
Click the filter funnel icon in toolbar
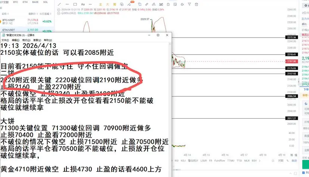point(189,4)
